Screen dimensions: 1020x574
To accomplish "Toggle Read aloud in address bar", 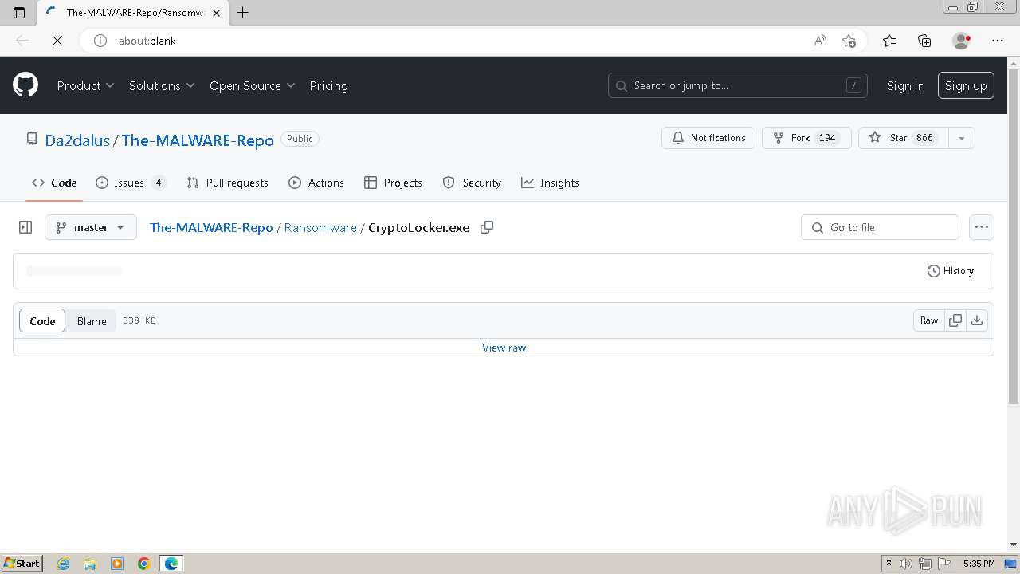I will click(820, 41).
